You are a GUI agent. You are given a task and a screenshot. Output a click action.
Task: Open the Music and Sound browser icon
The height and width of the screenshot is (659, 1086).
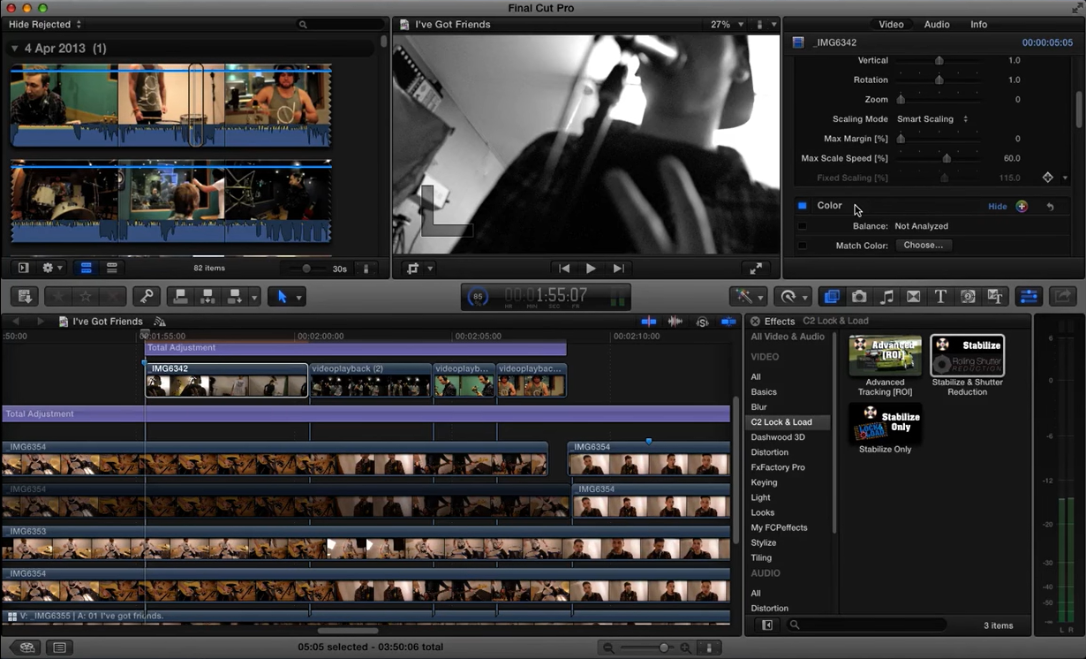point(886,297)
